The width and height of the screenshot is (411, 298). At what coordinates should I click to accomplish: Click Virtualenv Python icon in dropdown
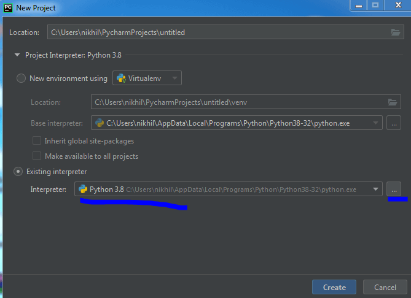point(121,78)
